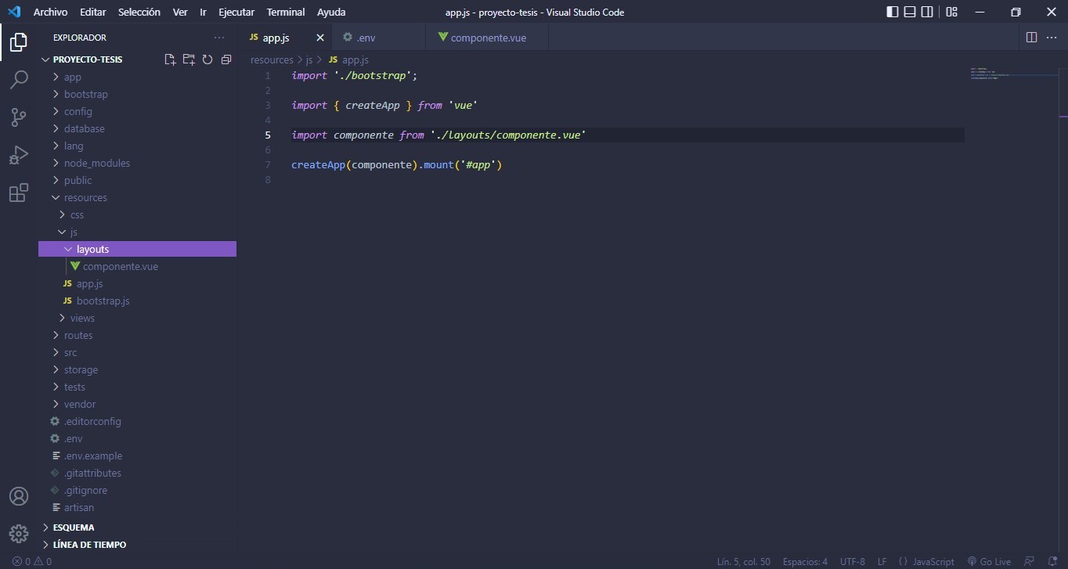Open the notifications bell
Image resolution: width=1068 pixels, height=569 pixels.
click(x=1053, y=561)
